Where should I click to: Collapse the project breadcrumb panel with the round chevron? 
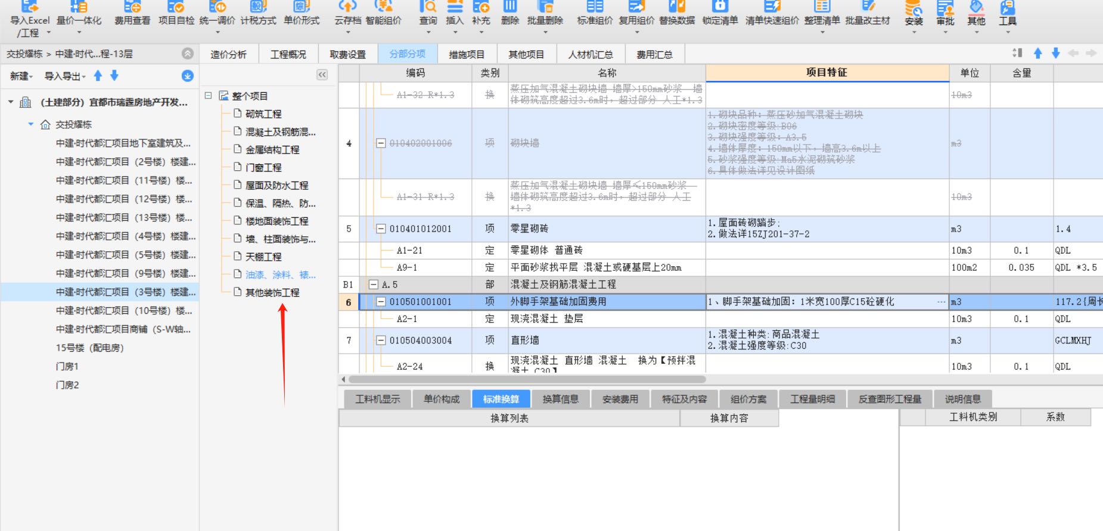coord(187,54)
